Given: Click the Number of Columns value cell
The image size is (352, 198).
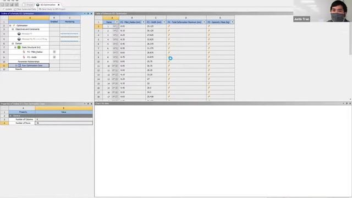Looking at the screenshot, I should 64,119.
